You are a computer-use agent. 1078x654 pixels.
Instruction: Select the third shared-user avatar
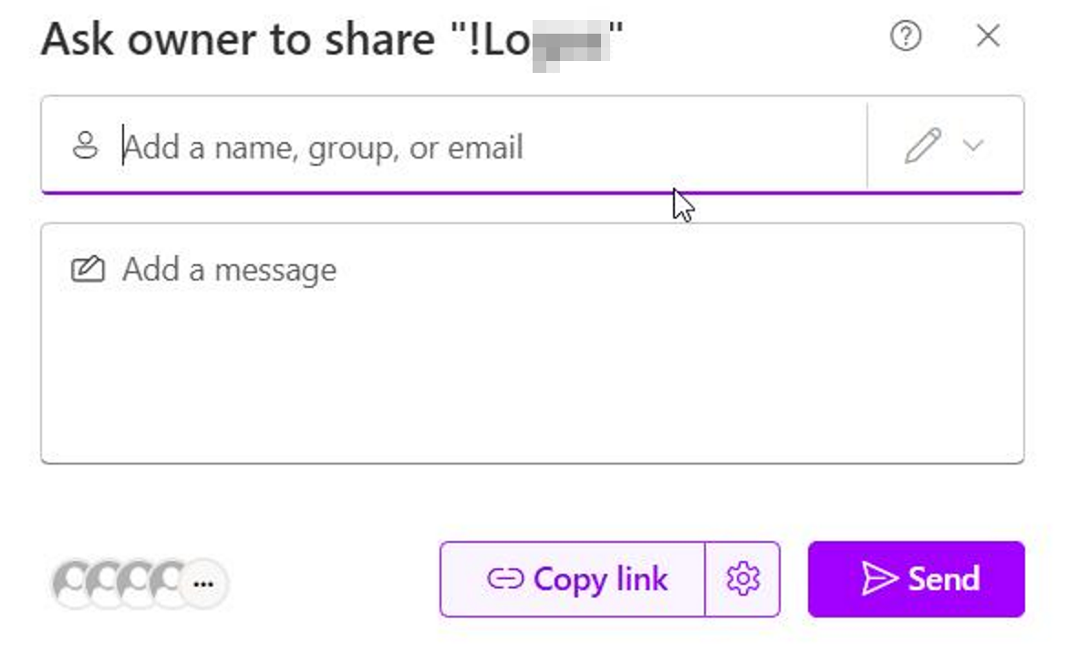138,581
